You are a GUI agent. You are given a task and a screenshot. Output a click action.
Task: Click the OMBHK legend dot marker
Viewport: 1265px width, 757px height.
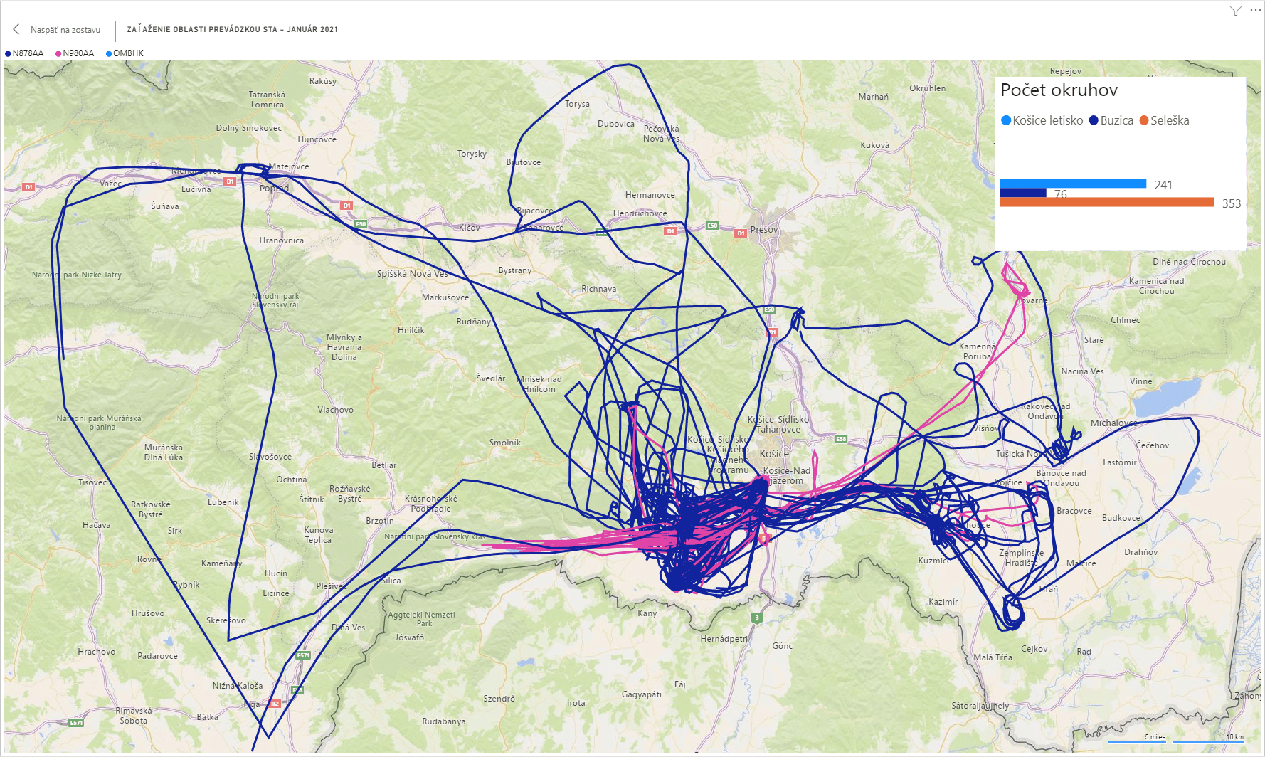109,53
